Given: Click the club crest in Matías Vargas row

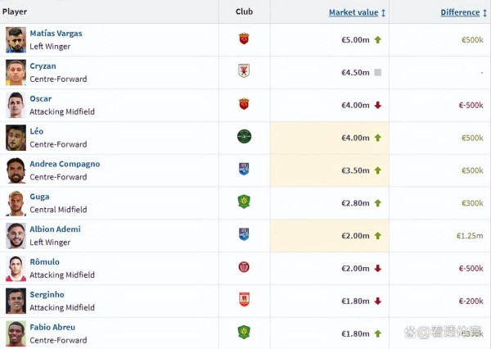Looking at the screenshot, I should 244,39.
